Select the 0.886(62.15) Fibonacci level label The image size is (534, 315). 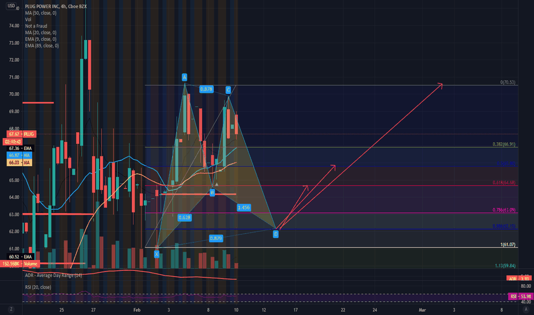tap(504, 226)
